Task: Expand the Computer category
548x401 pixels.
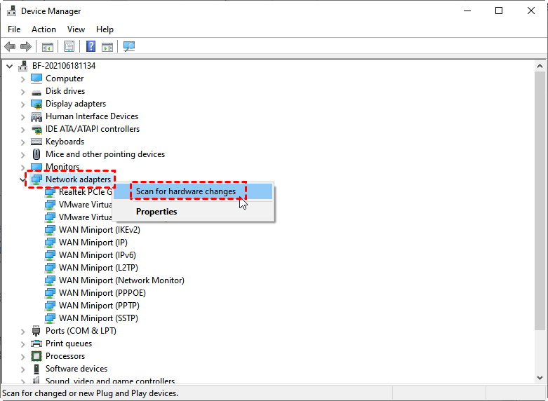Action: coord(22,79)
